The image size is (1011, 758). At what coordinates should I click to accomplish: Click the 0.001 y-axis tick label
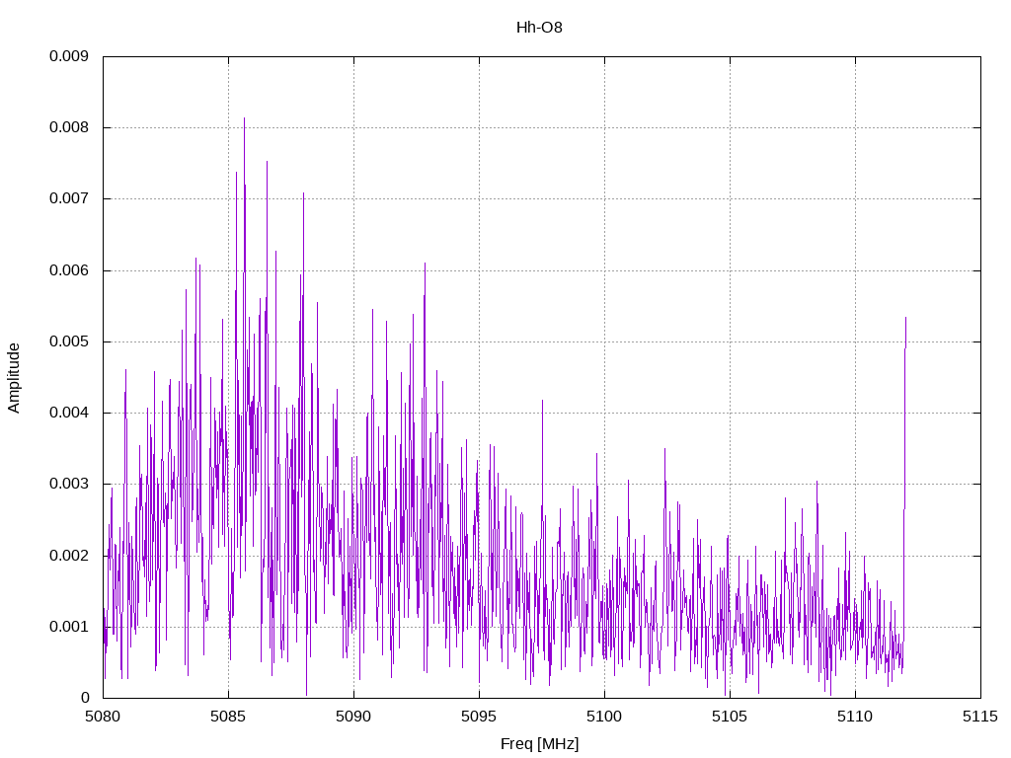coord(69,627)
